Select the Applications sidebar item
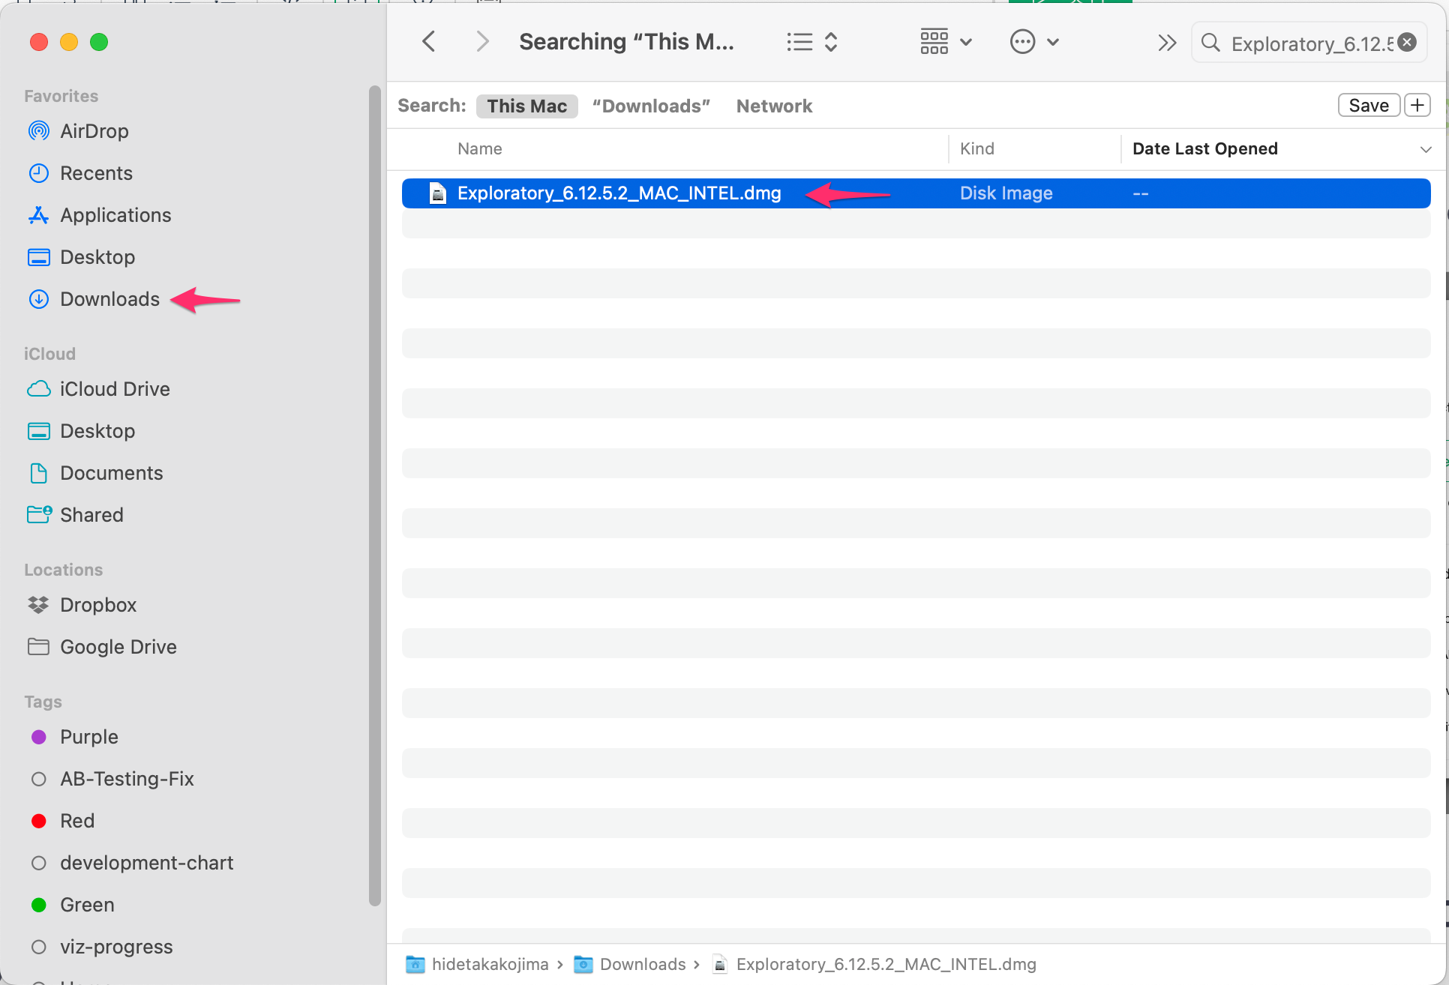The image size is (1449, 985). (x=115, y=215)
